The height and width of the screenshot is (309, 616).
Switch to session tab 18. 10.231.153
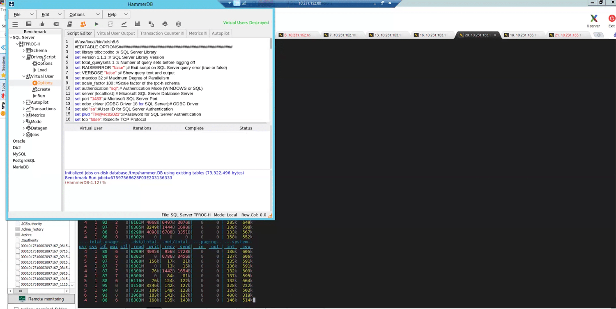coord(523,35)
